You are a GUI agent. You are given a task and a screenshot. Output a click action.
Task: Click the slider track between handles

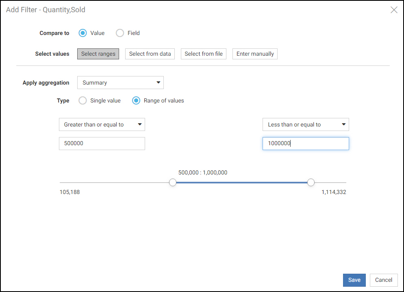coord(242,183)
